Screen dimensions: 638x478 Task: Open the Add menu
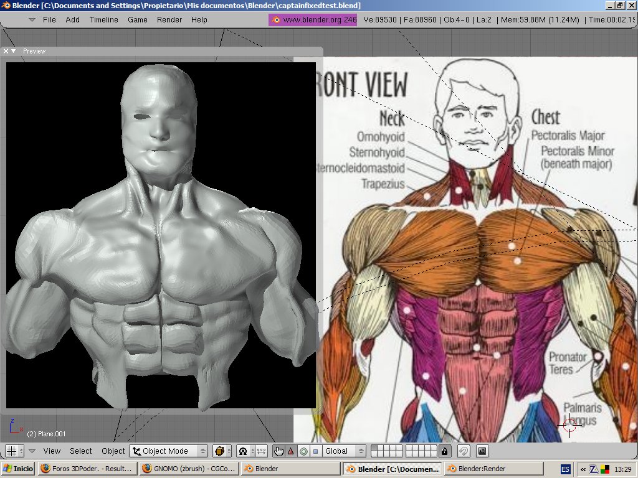pyautogui.click(x=72, y=19)
